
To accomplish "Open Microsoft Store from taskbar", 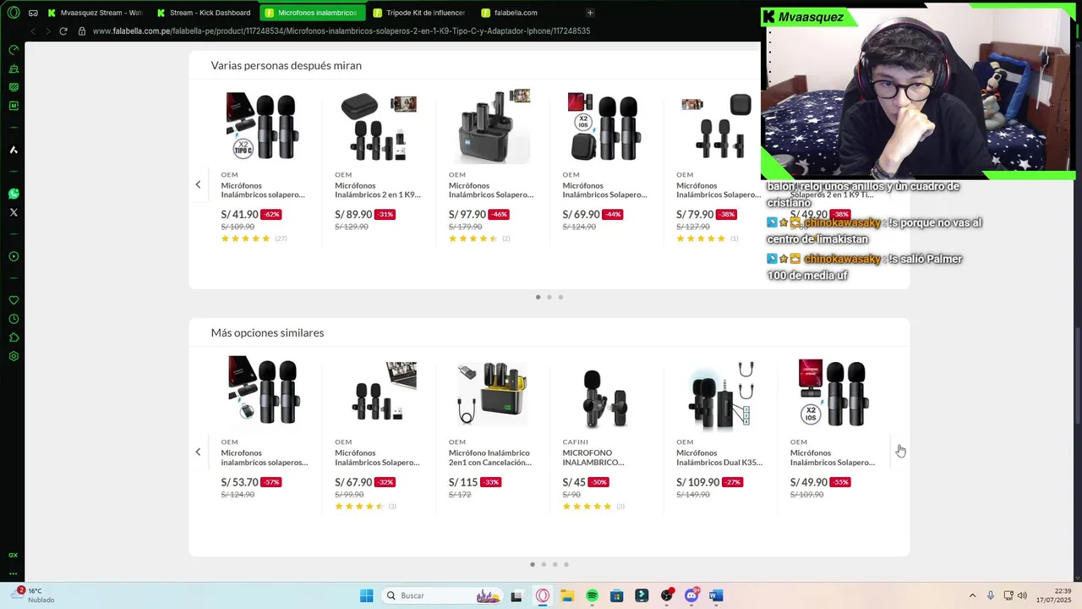I will (616, 595).
